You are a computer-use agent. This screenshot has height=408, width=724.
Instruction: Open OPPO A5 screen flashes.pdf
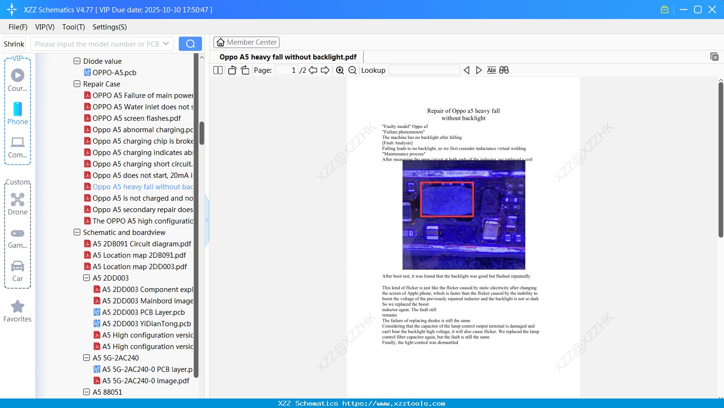(x=132, y=118)
